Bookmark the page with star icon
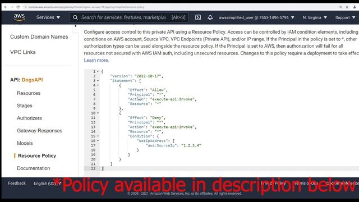This screenshot has height=202, width=359. pyautogui.click(x=347, y=7)
